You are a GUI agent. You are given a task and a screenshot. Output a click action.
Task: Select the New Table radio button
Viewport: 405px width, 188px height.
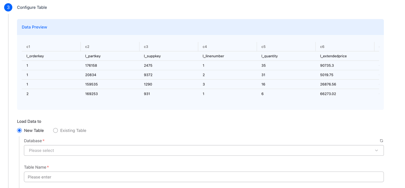tap(19, 130)
